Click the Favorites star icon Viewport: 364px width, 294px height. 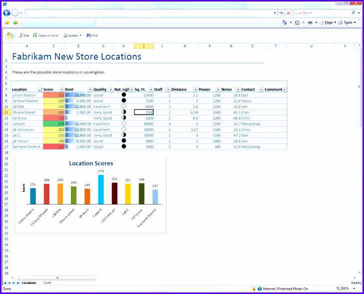[7, 22]
